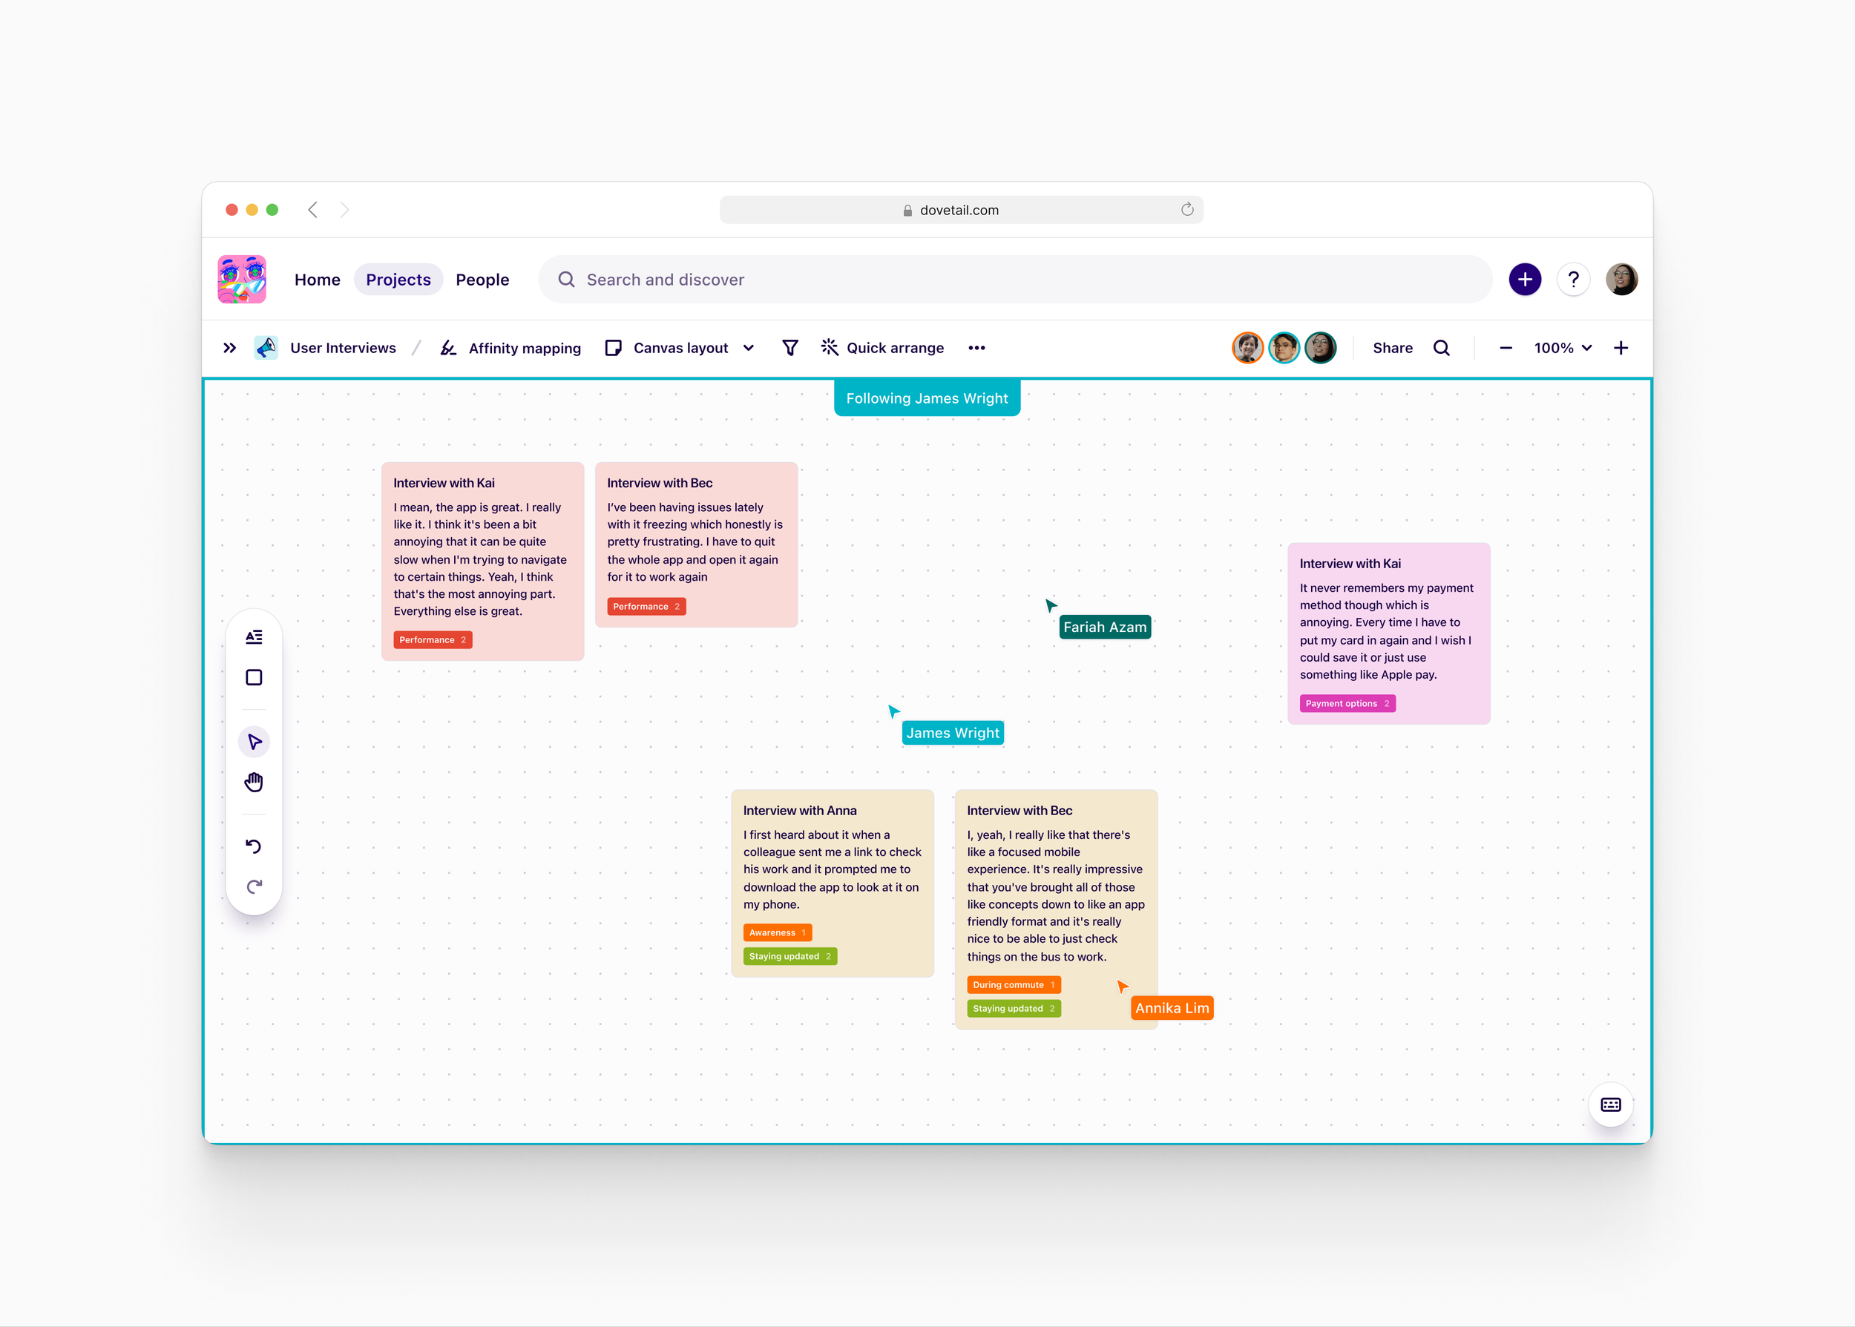
Task: Click the undo arrow icon
Action: [255, 846]
